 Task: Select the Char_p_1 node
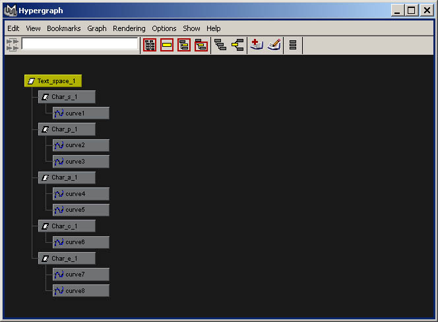[67, 129]
